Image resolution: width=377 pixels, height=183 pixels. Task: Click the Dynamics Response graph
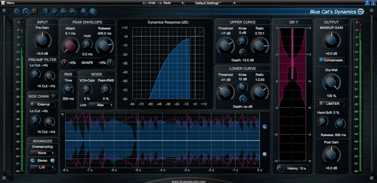[x=168, y=63]
